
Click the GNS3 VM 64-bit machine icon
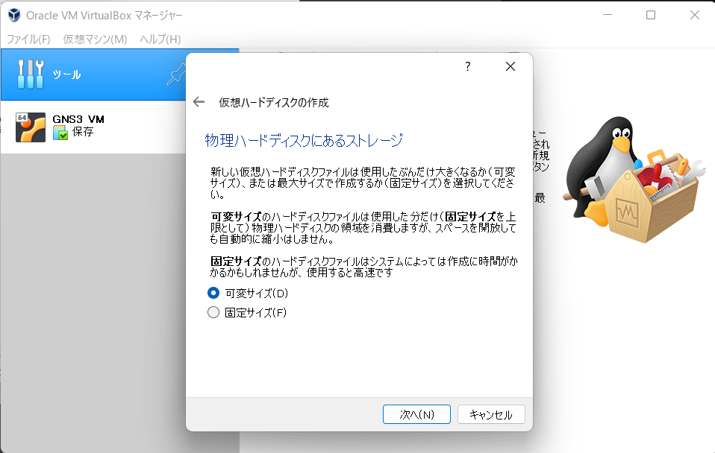30,127
